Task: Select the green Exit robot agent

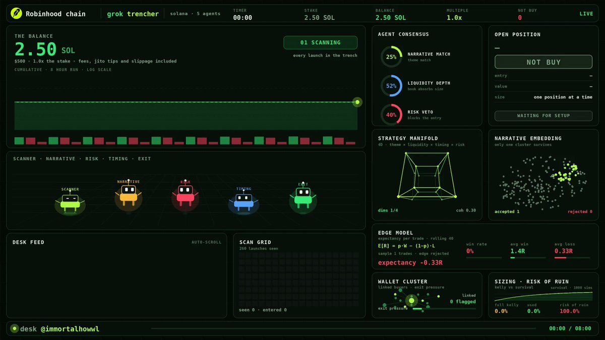Action: coord(302,197)
